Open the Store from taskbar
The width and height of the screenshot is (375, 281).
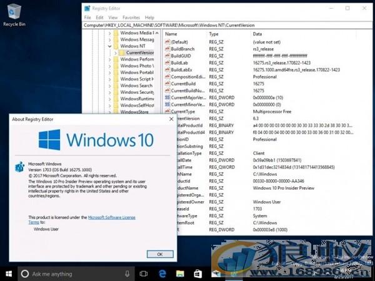197,274
